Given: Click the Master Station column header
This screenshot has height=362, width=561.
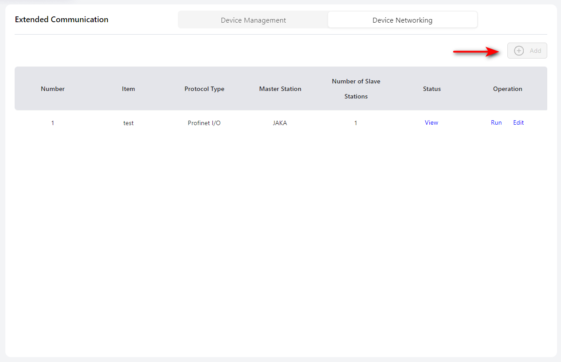Looking at the screenshot, I should [280, 89].
